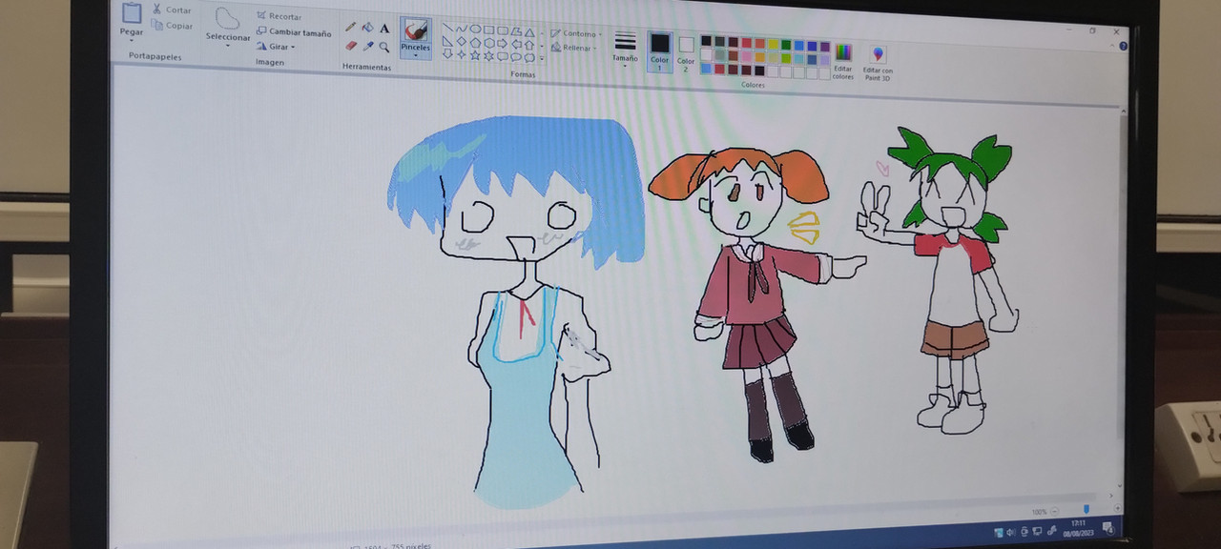The image size is (1221, 549).
Task: Select the Down arrow shape
Action: [x=447, y=53]
